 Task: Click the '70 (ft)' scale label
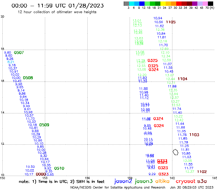[210, 8]
